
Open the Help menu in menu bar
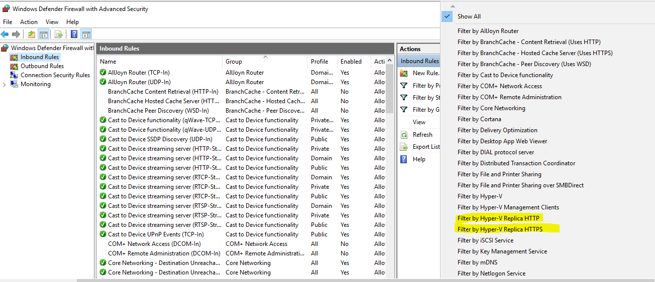[73, 22]
